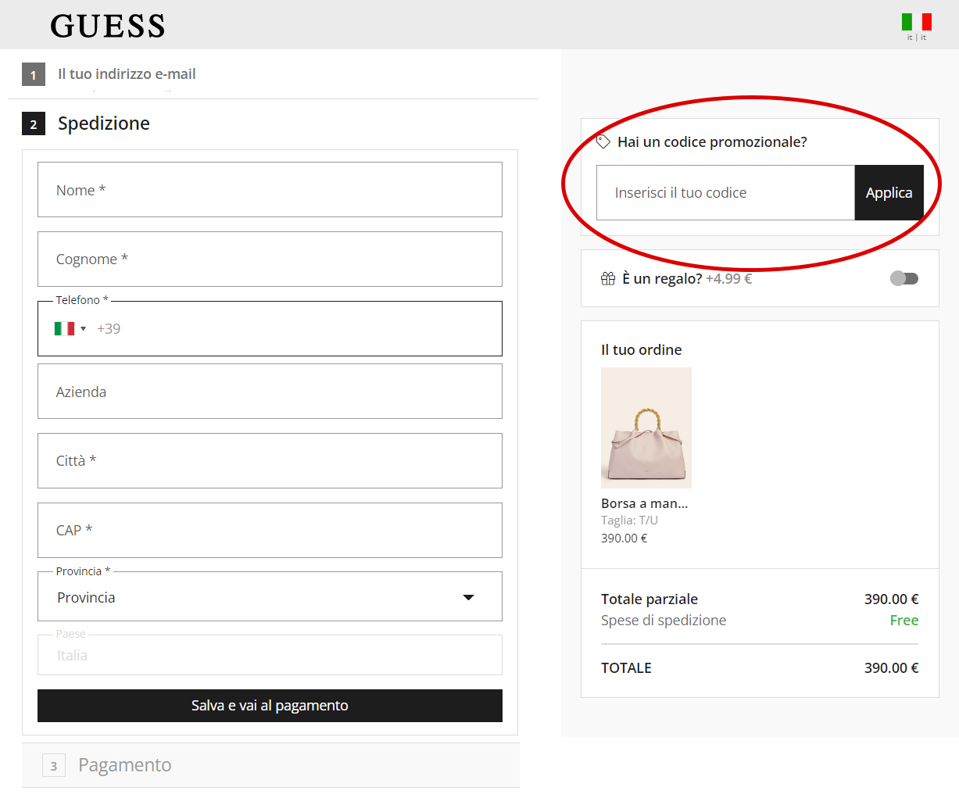The width and height of the screenshot is (959, 805).
Task: Go to the Pagamento step section
Action: pyautogui.click(x=124, y=764)
